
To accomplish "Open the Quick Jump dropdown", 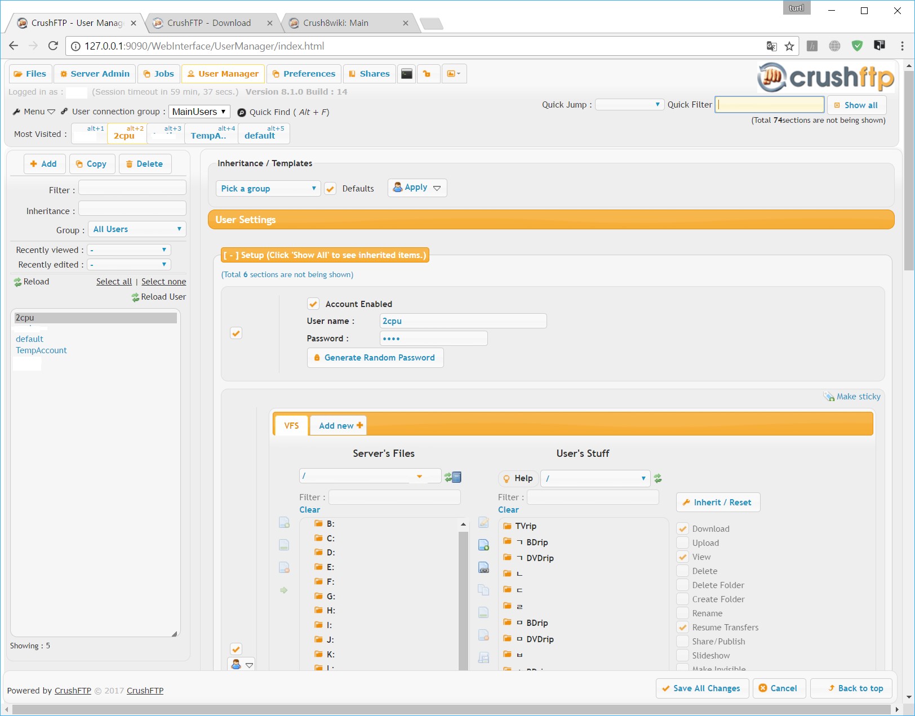I will point(629,105).
